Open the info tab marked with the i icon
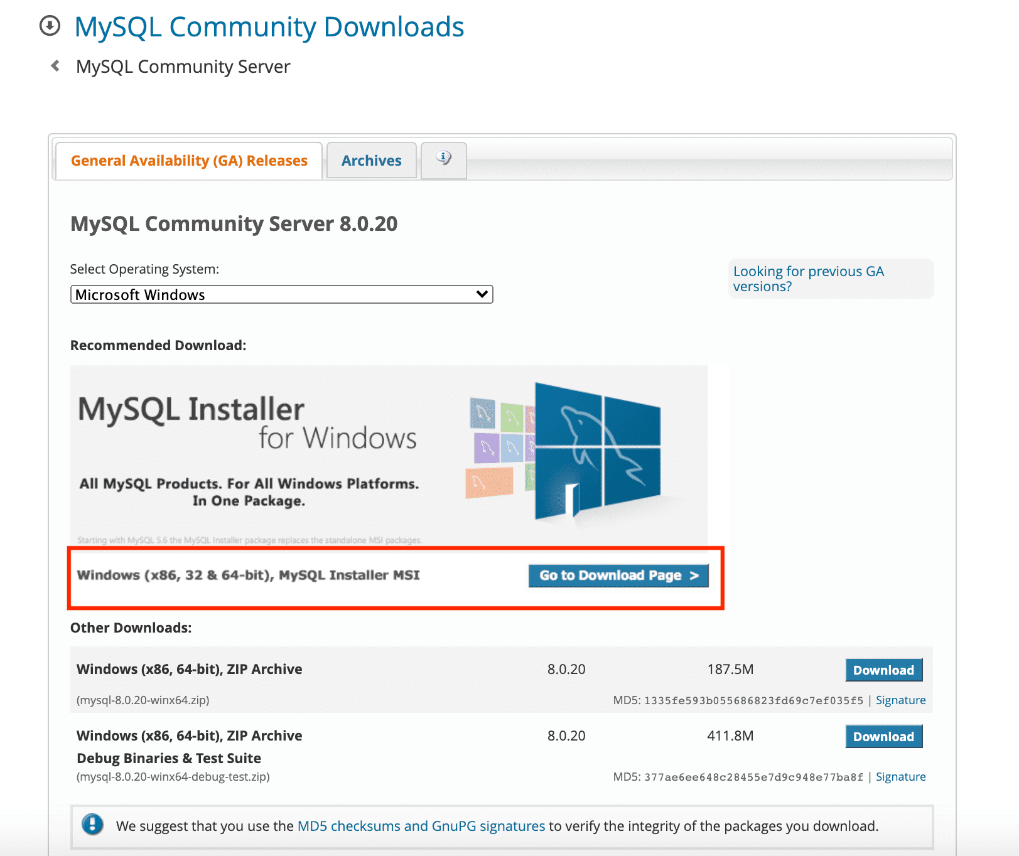Image resolution: width=1019 pixels, height=856 pixels. (444, 160)
